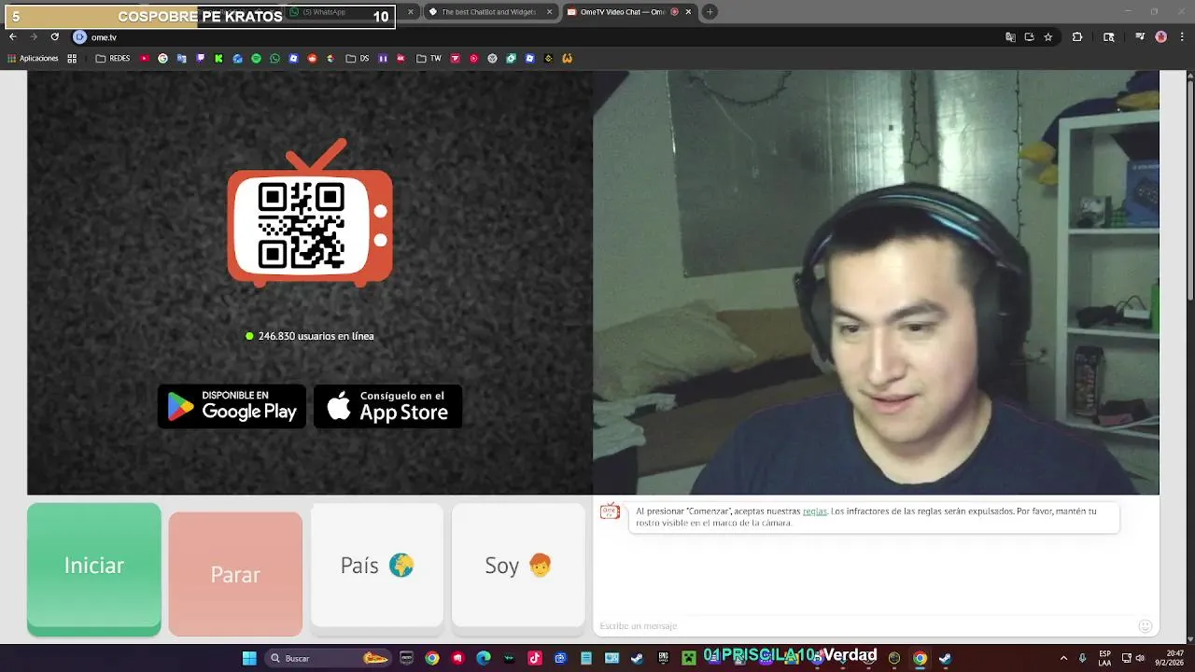This screenshot has height=672, width=1195.
Task: Close the OmeTV Video Chat tab
Action: (688, 12)
